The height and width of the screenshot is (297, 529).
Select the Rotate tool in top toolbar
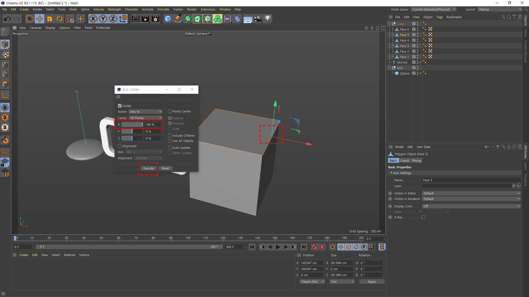pos(60,19)
